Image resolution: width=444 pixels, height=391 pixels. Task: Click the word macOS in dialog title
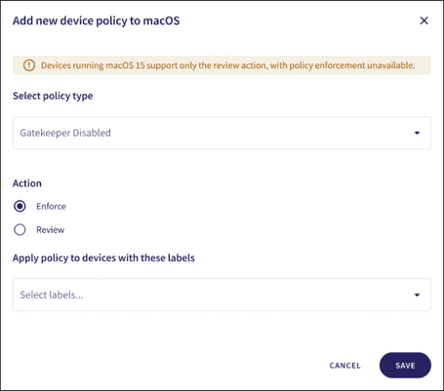(161, 20)
